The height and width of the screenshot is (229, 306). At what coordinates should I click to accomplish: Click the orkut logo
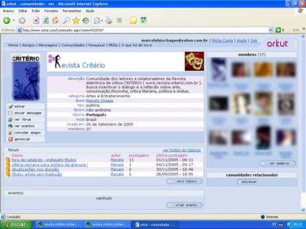[277, 43]
